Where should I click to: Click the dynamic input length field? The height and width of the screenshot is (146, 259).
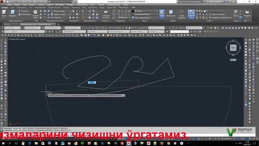[92, 82]
